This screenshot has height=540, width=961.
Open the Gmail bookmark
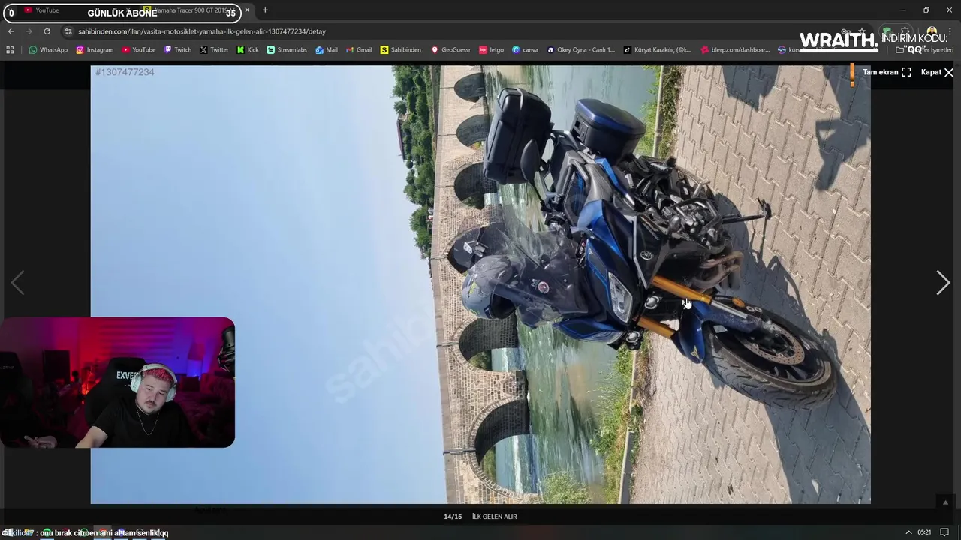coord(359,50)
